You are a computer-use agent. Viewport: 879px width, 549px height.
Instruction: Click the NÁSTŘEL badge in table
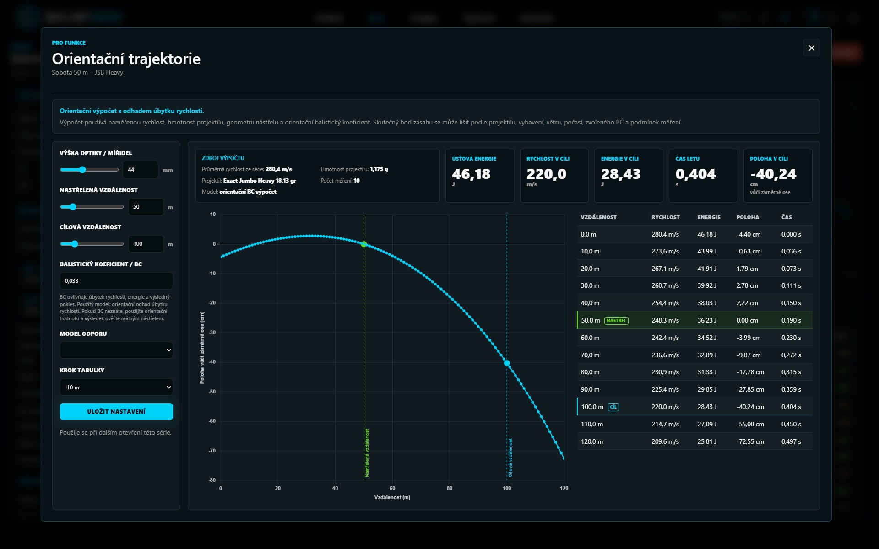coord(616,321)
